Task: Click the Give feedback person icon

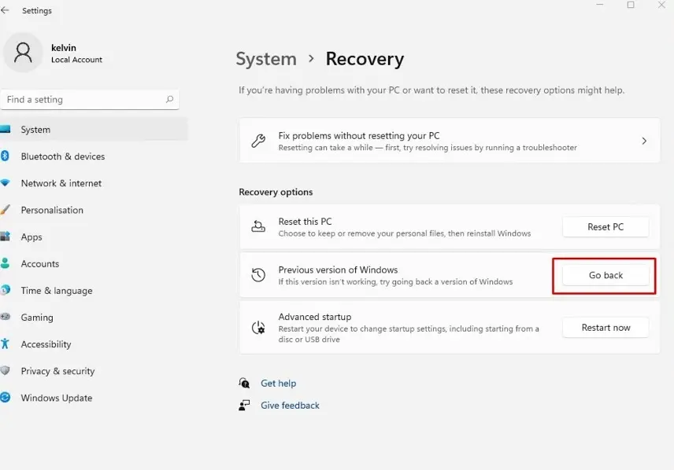Action: (x=244, y=405)
